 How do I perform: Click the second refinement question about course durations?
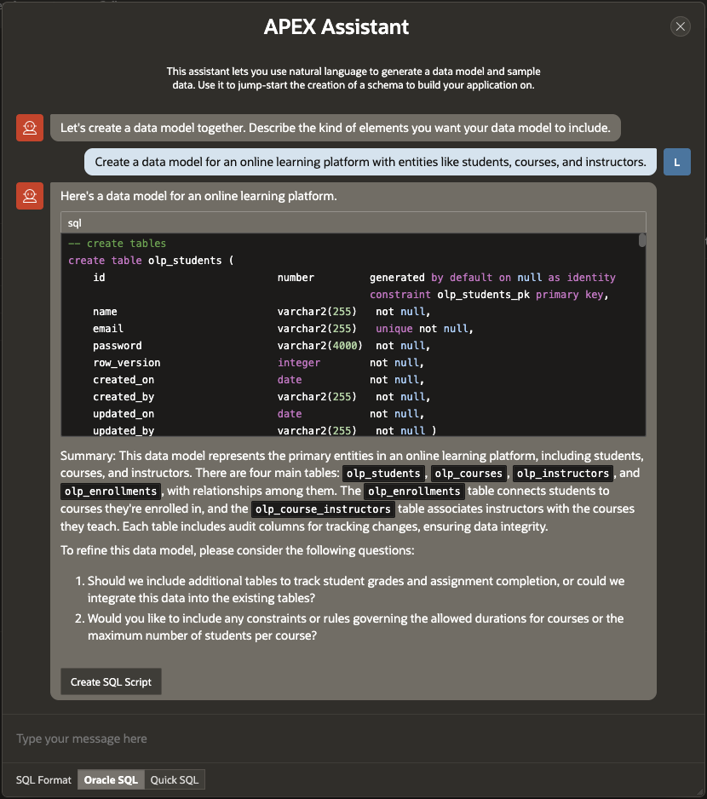pos(355,626)
